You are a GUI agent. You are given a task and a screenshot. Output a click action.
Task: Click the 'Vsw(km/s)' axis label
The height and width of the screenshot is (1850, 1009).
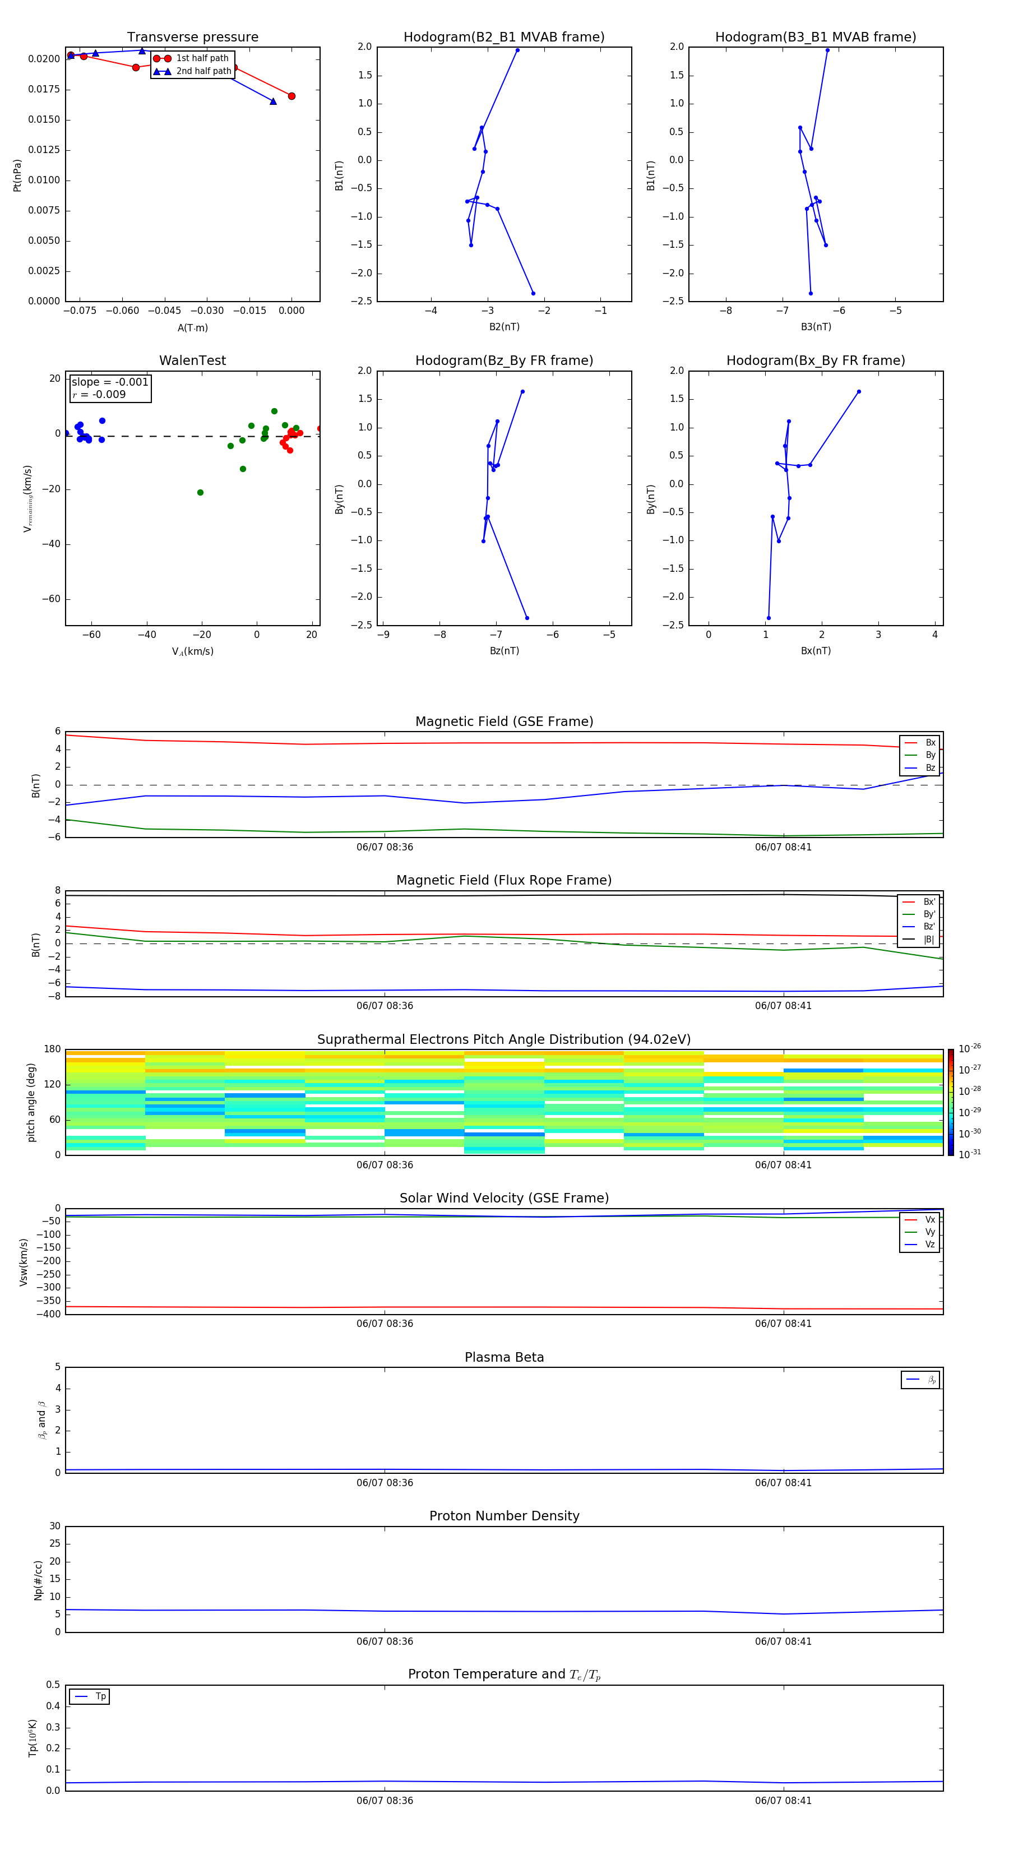[x=23, y=1262]
